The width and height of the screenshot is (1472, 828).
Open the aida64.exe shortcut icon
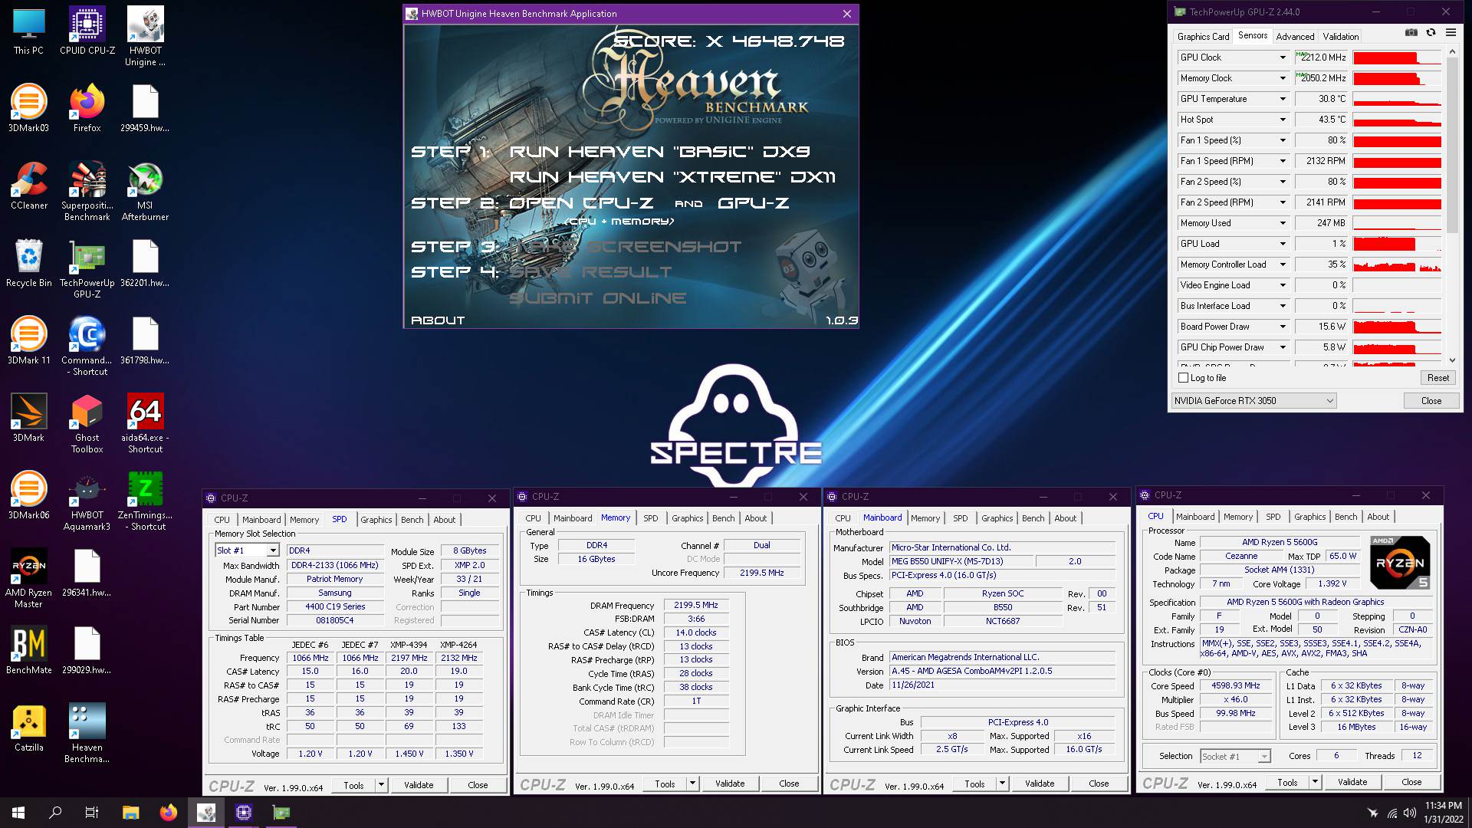[146, 423]
